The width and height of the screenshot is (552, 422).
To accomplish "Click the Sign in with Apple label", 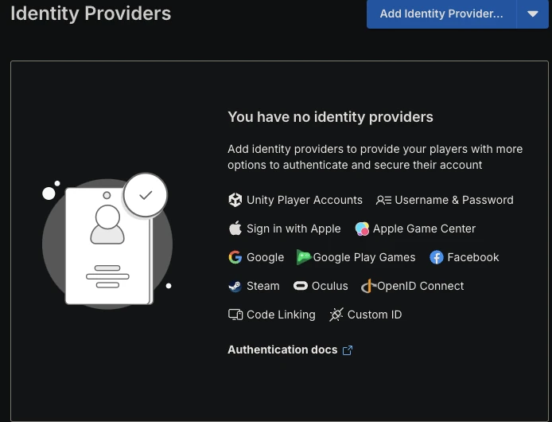I will point(293,229).
